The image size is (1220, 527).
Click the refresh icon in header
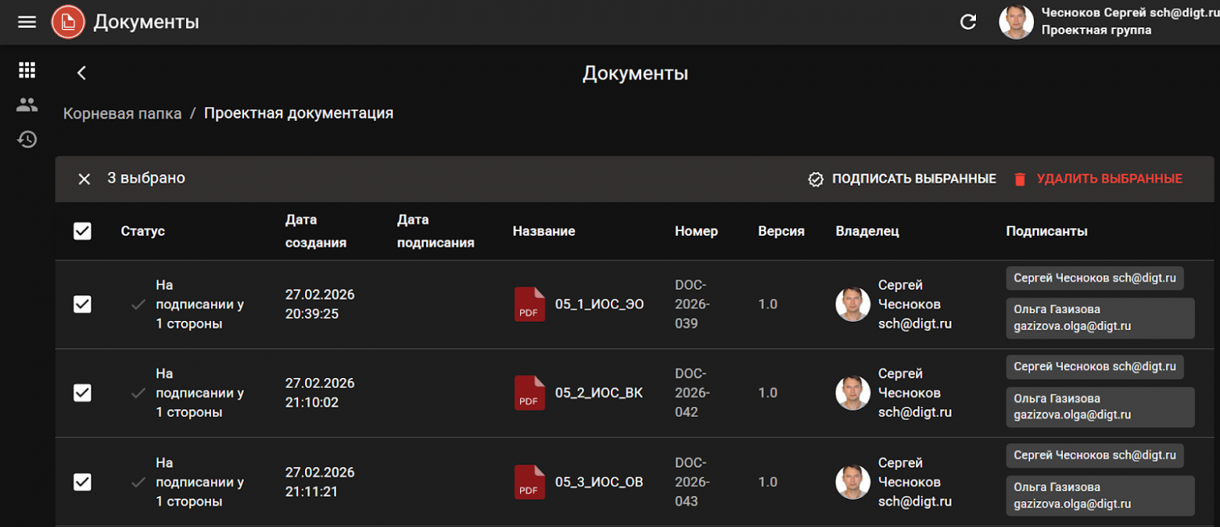click(968, 22)
